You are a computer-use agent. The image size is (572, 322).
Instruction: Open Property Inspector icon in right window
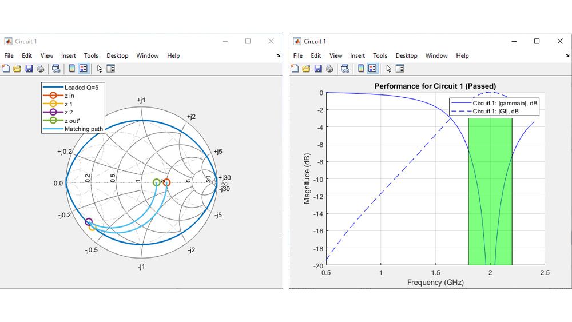[x=399, y=69]
